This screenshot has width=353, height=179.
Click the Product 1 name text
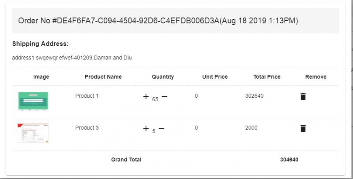87,96
